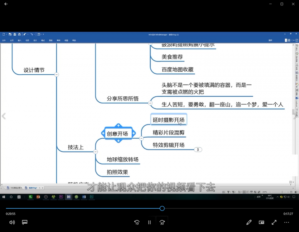Collapse the 分享所思所悟 branch
This screenshot has height=232, width=299.
click(150, 103)
